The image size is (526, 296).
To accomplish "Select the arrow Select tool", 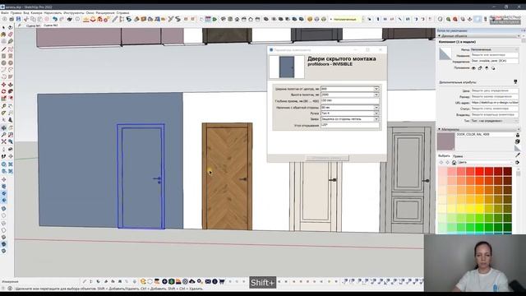I will (3, 27).
